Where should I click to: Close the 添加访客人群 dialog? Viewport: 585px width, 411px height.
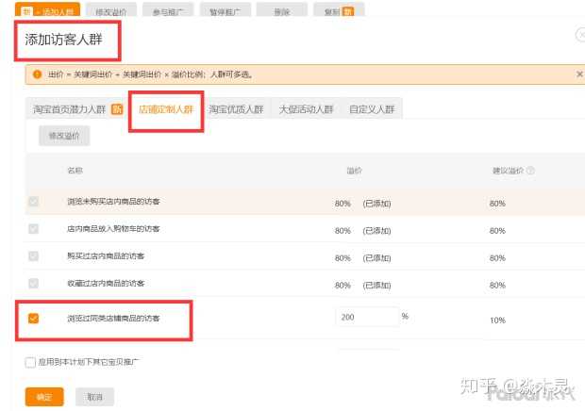click(x=581, y=35)
